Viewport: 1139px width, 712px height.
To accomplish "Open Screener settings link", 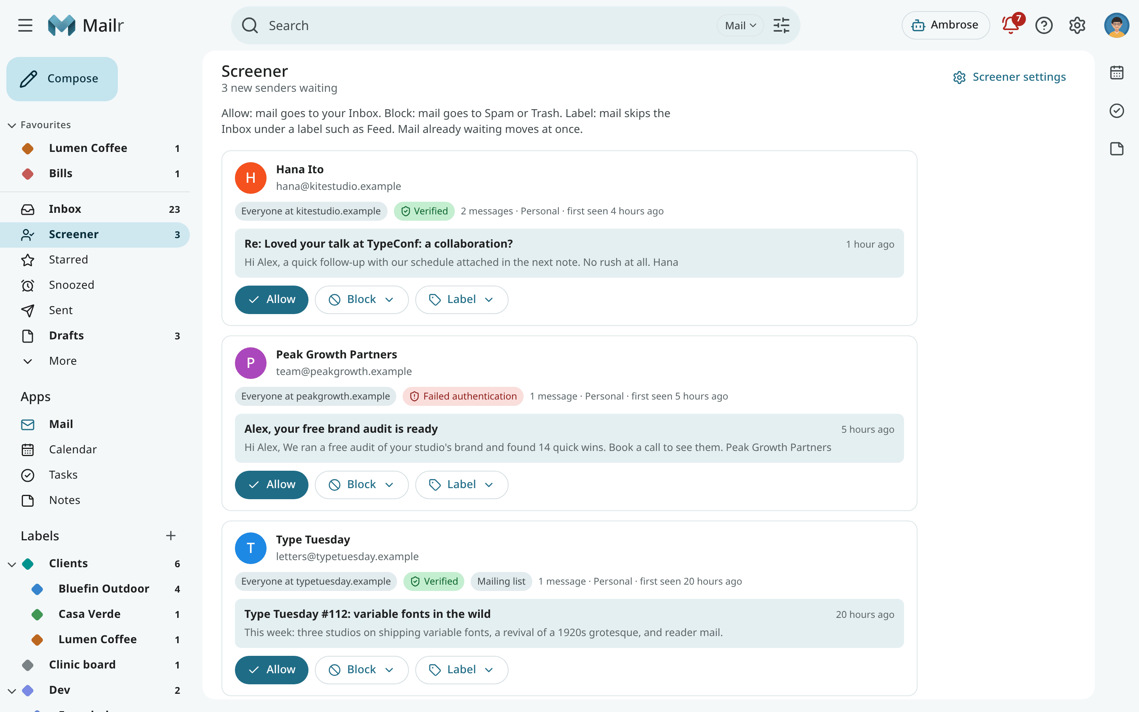I will pos(1009,77).
